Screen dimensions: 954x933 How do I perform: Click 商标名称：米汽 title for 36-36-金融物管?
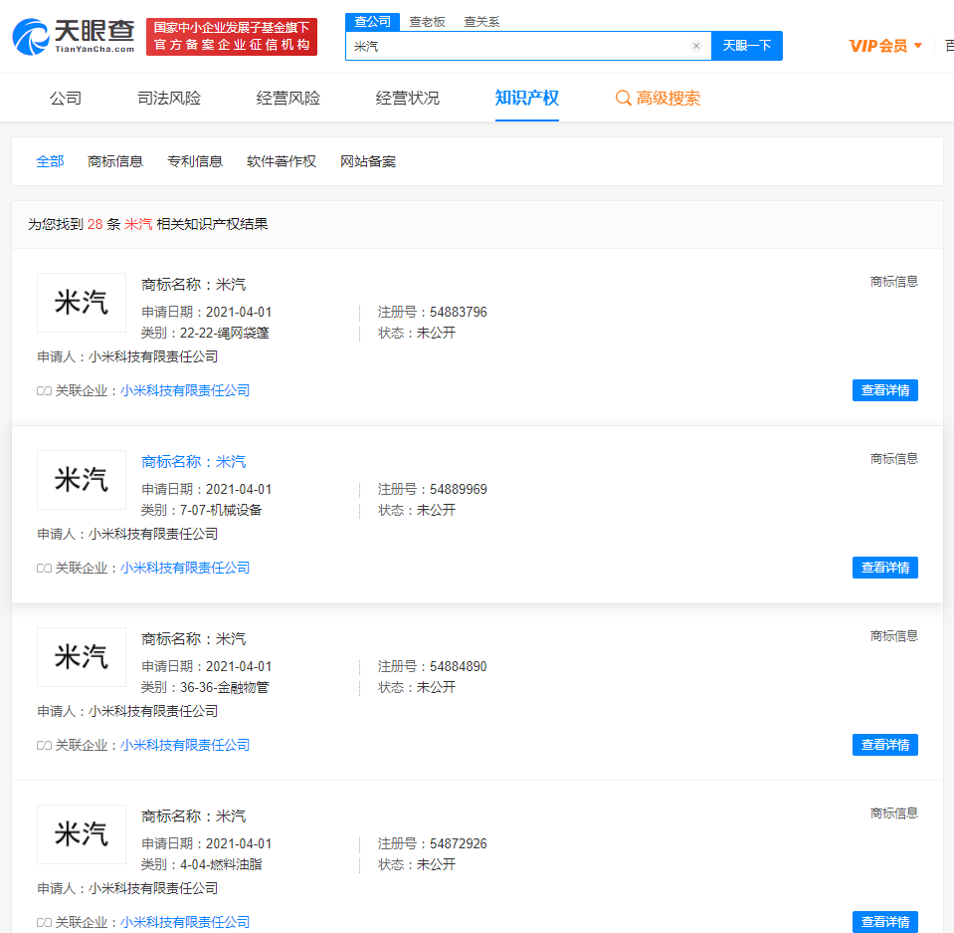[193, 639]
